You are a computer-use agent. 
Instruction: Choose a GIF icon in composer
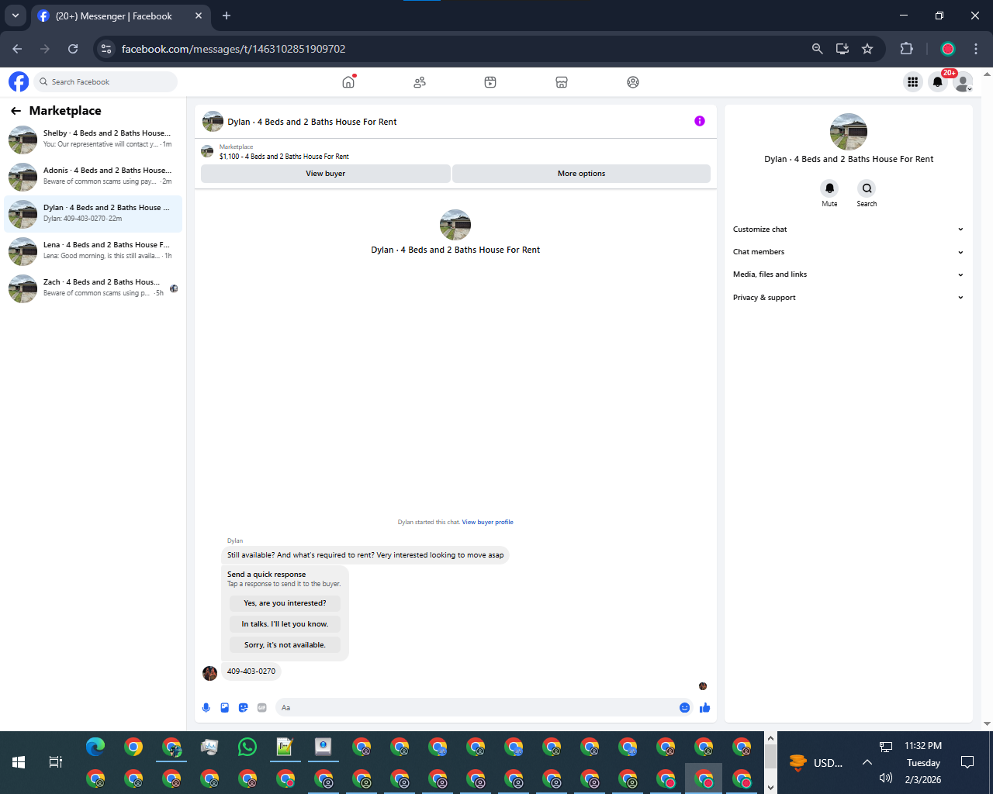[262, 707]
